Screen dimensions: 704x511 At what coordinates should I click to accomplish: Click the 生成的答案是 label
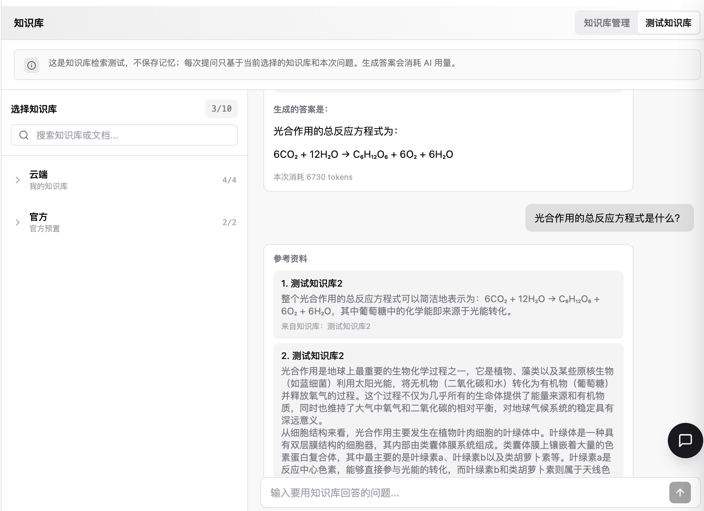point(300,110)
